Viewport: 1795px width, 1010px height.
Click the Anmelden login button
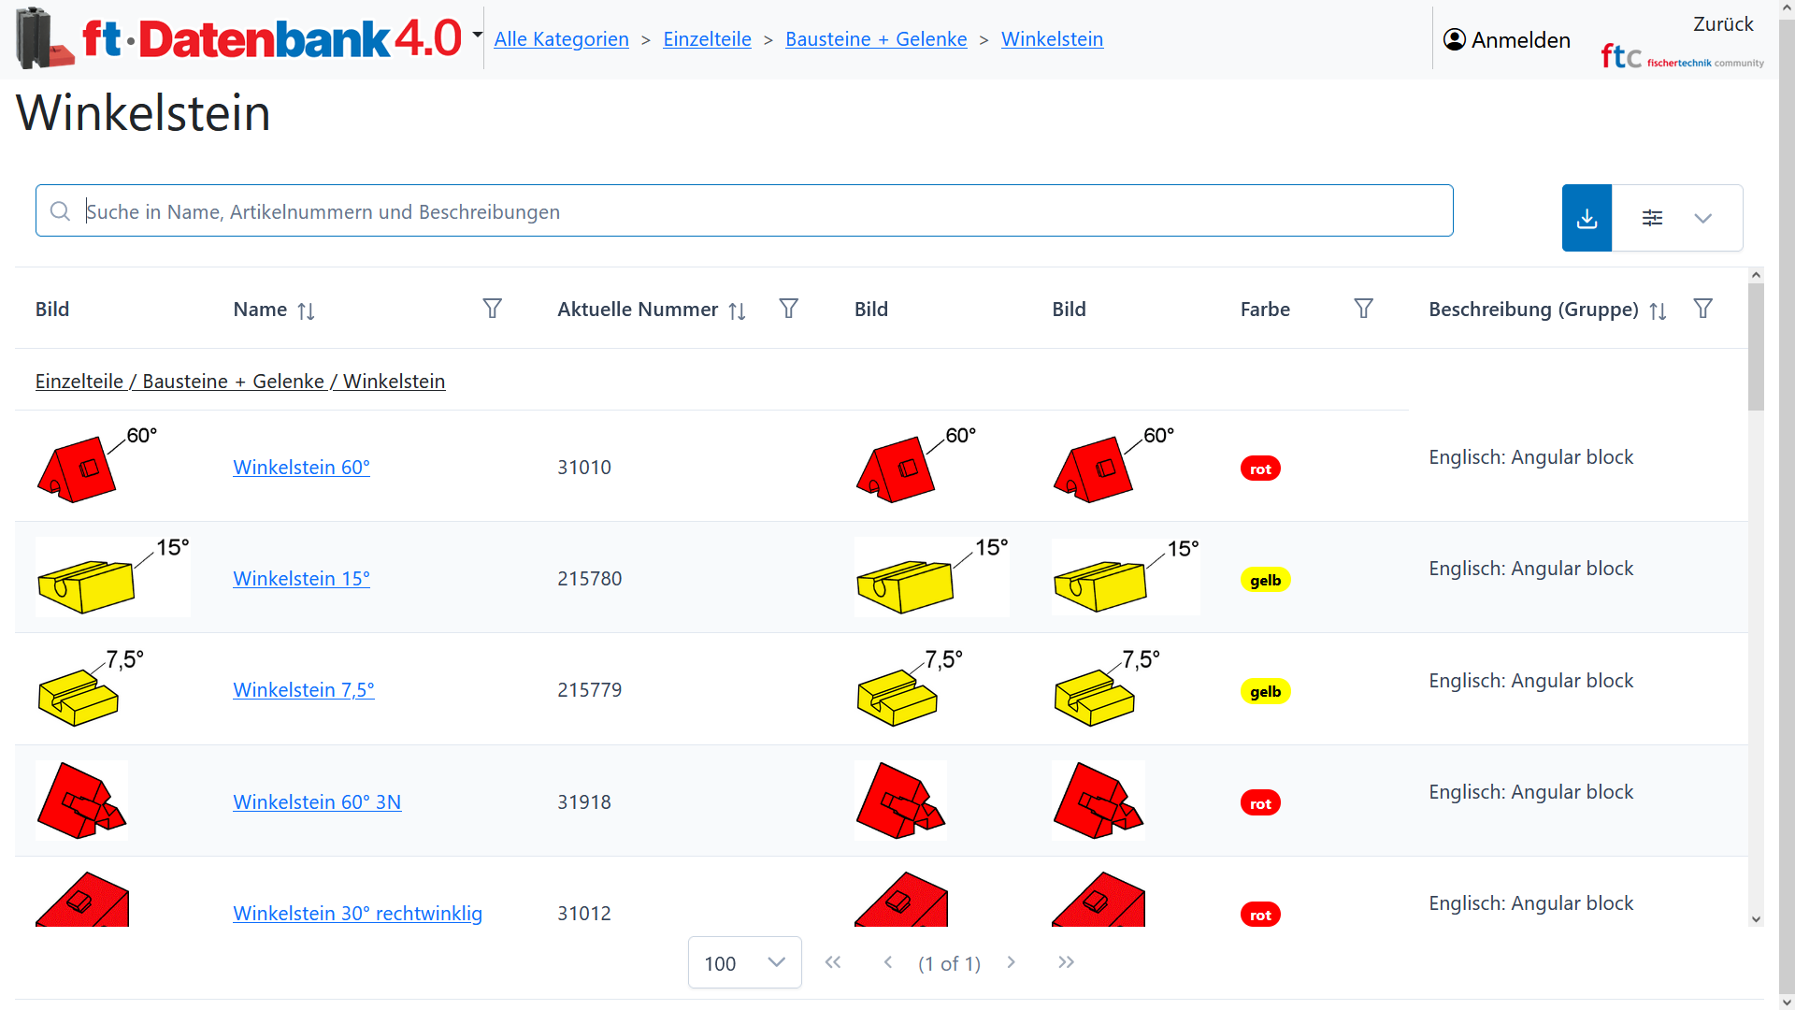1506,39
